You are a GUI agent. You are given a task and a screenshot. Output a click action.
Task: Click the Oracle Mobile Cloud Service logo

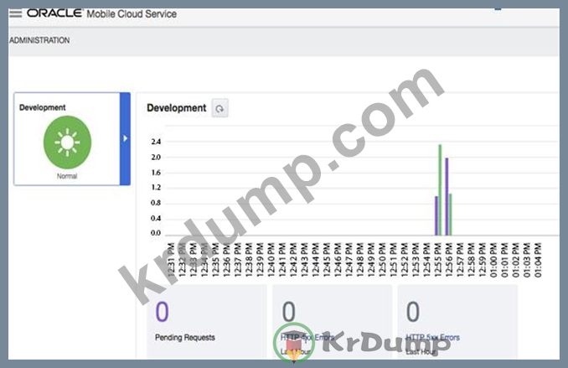coord(102,13)
